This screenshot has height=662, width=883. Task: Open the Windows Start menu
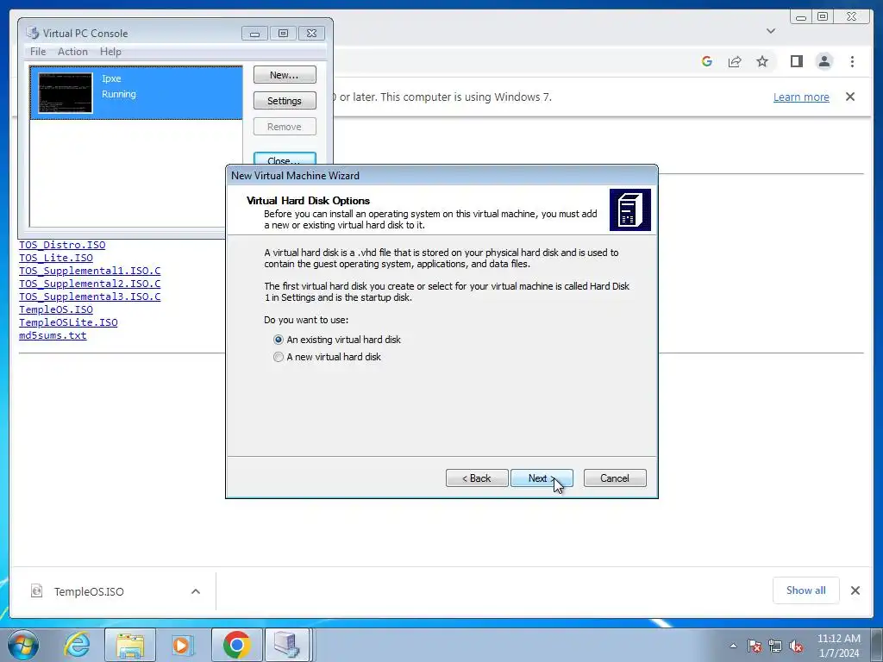point(23,645)
